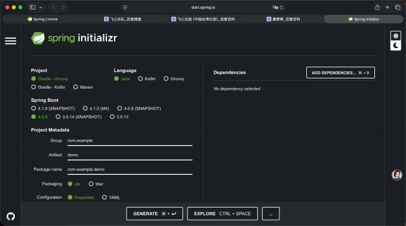Open the hamburger side menu

click(10, 41)
